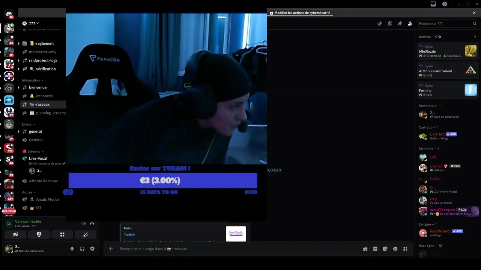481x270 pixels.
Task: Open ARK: Survival Evolved activity card
Action: pos(448,70)
